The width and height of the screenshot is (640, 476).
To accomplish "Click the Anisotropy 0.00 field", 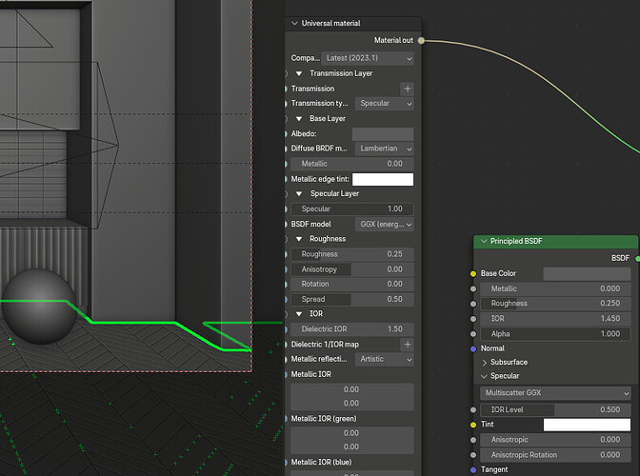I will (351, 269).
